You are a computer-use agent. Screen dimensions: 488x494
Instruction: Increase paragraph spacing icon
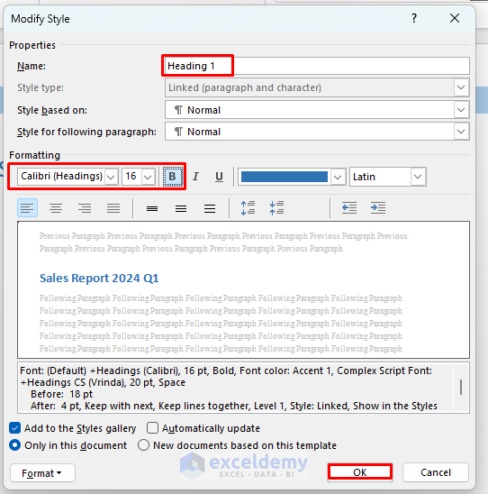(x=248, y=208)
